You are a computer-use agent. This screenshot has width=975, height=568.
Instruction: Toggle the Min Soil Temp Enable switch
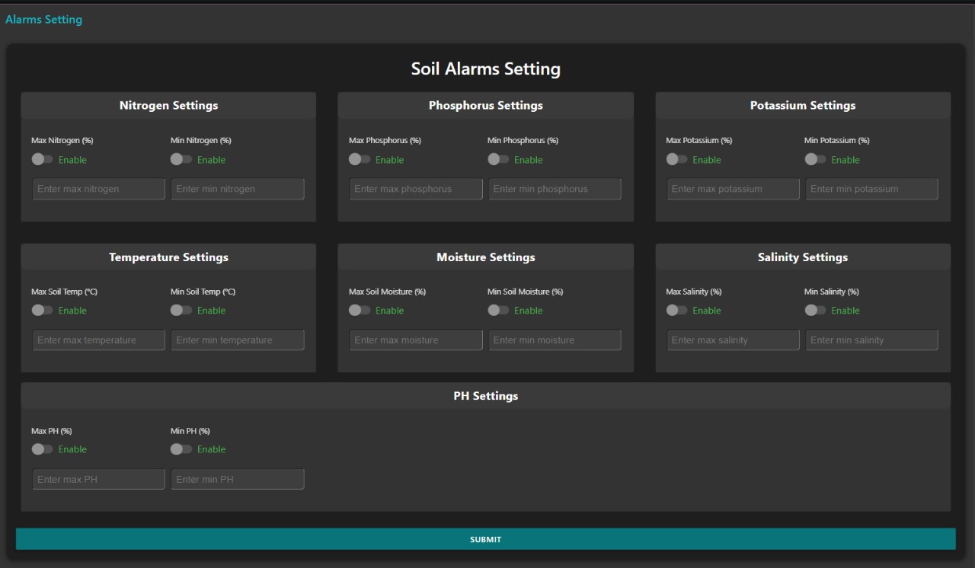point(181,310)
